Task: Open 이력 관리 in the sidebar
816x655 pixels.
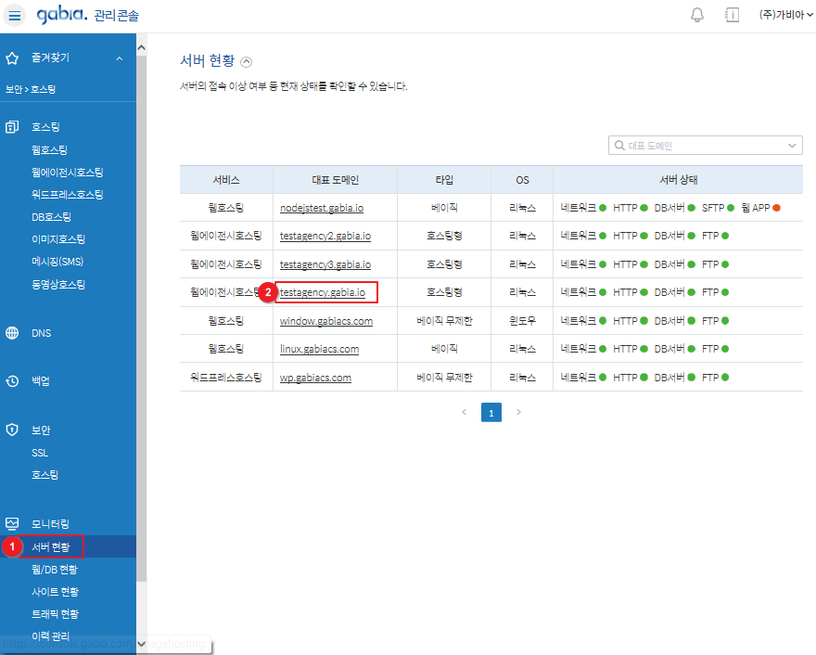Action: click(x=50, y=636)
